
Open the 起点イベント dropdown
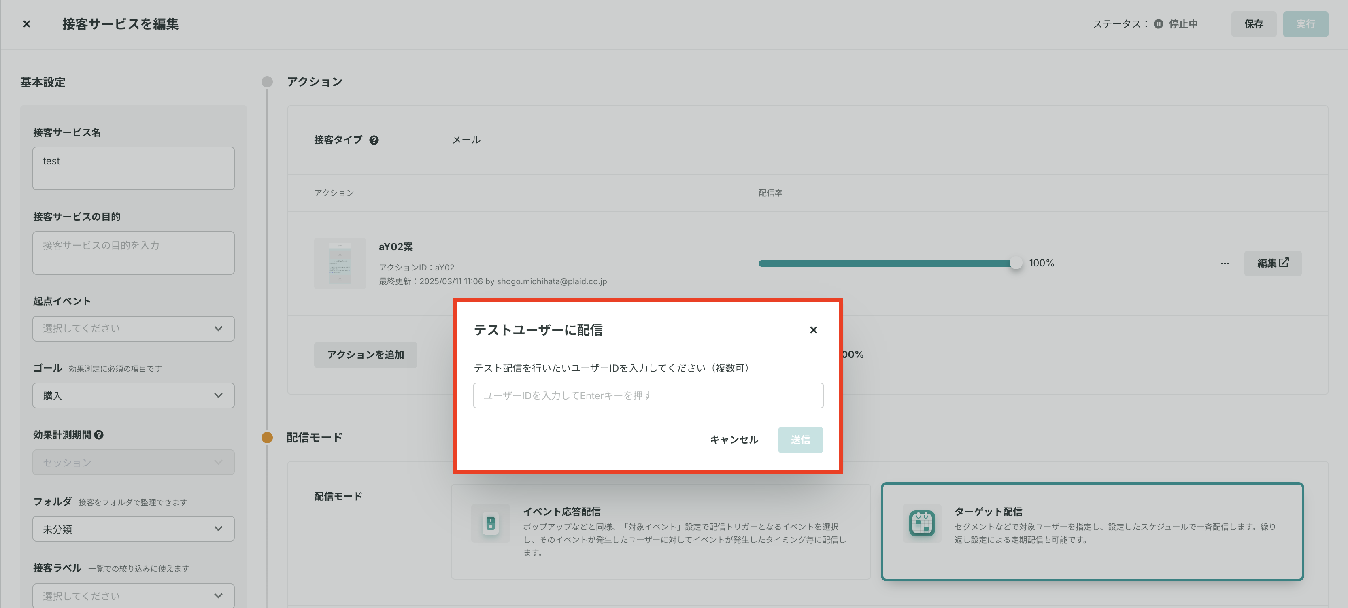click(134, 329)
